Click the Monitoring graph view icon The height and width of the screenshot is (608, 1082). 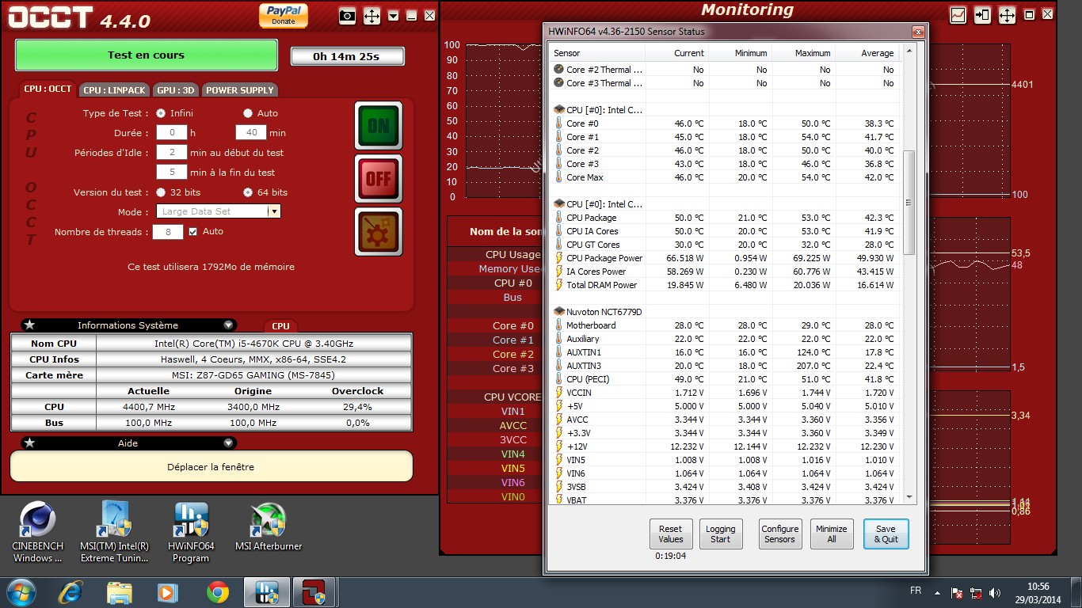point(958,14)
